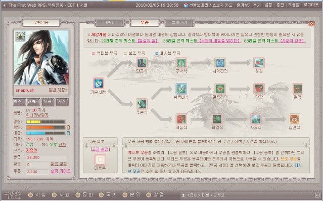
Task: Select the 무공 tab at top
Action: tap(145, 23)
